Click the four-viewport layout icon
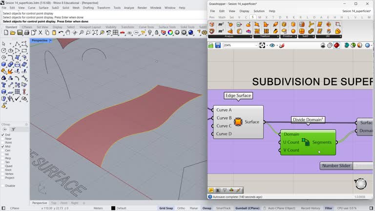 pyautogui.click(x=116, y=33)
